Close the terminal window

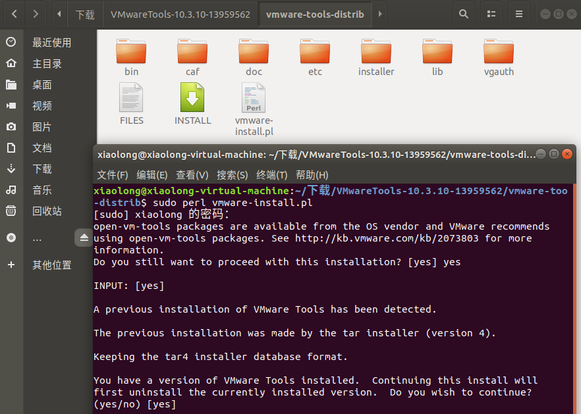(567, 154)
